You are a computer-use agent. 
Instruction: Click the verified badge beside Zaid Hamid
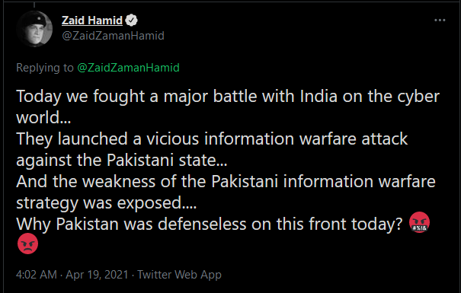click(131, 21)
